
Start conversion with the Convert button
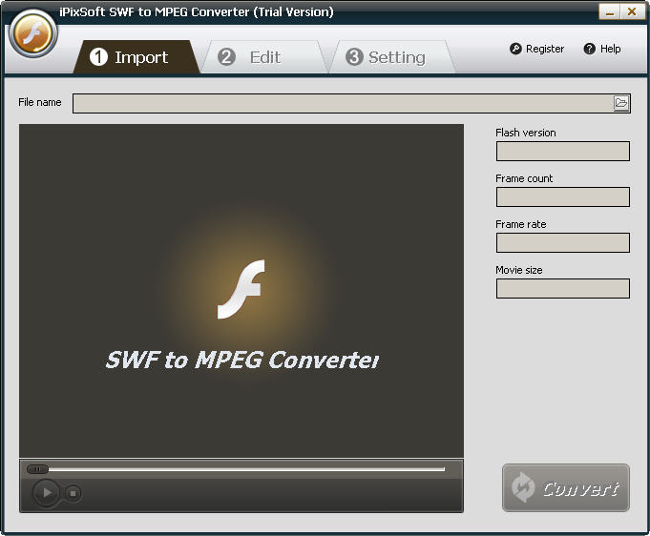[x=566, y=488]
